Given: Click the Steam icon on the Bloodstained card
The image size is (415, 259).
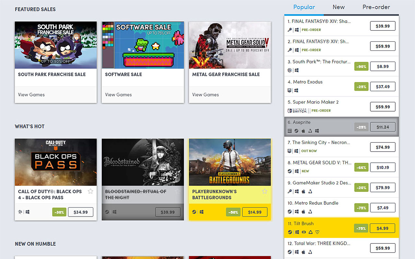Looking at the screenshot, I should tap(107, 212).
